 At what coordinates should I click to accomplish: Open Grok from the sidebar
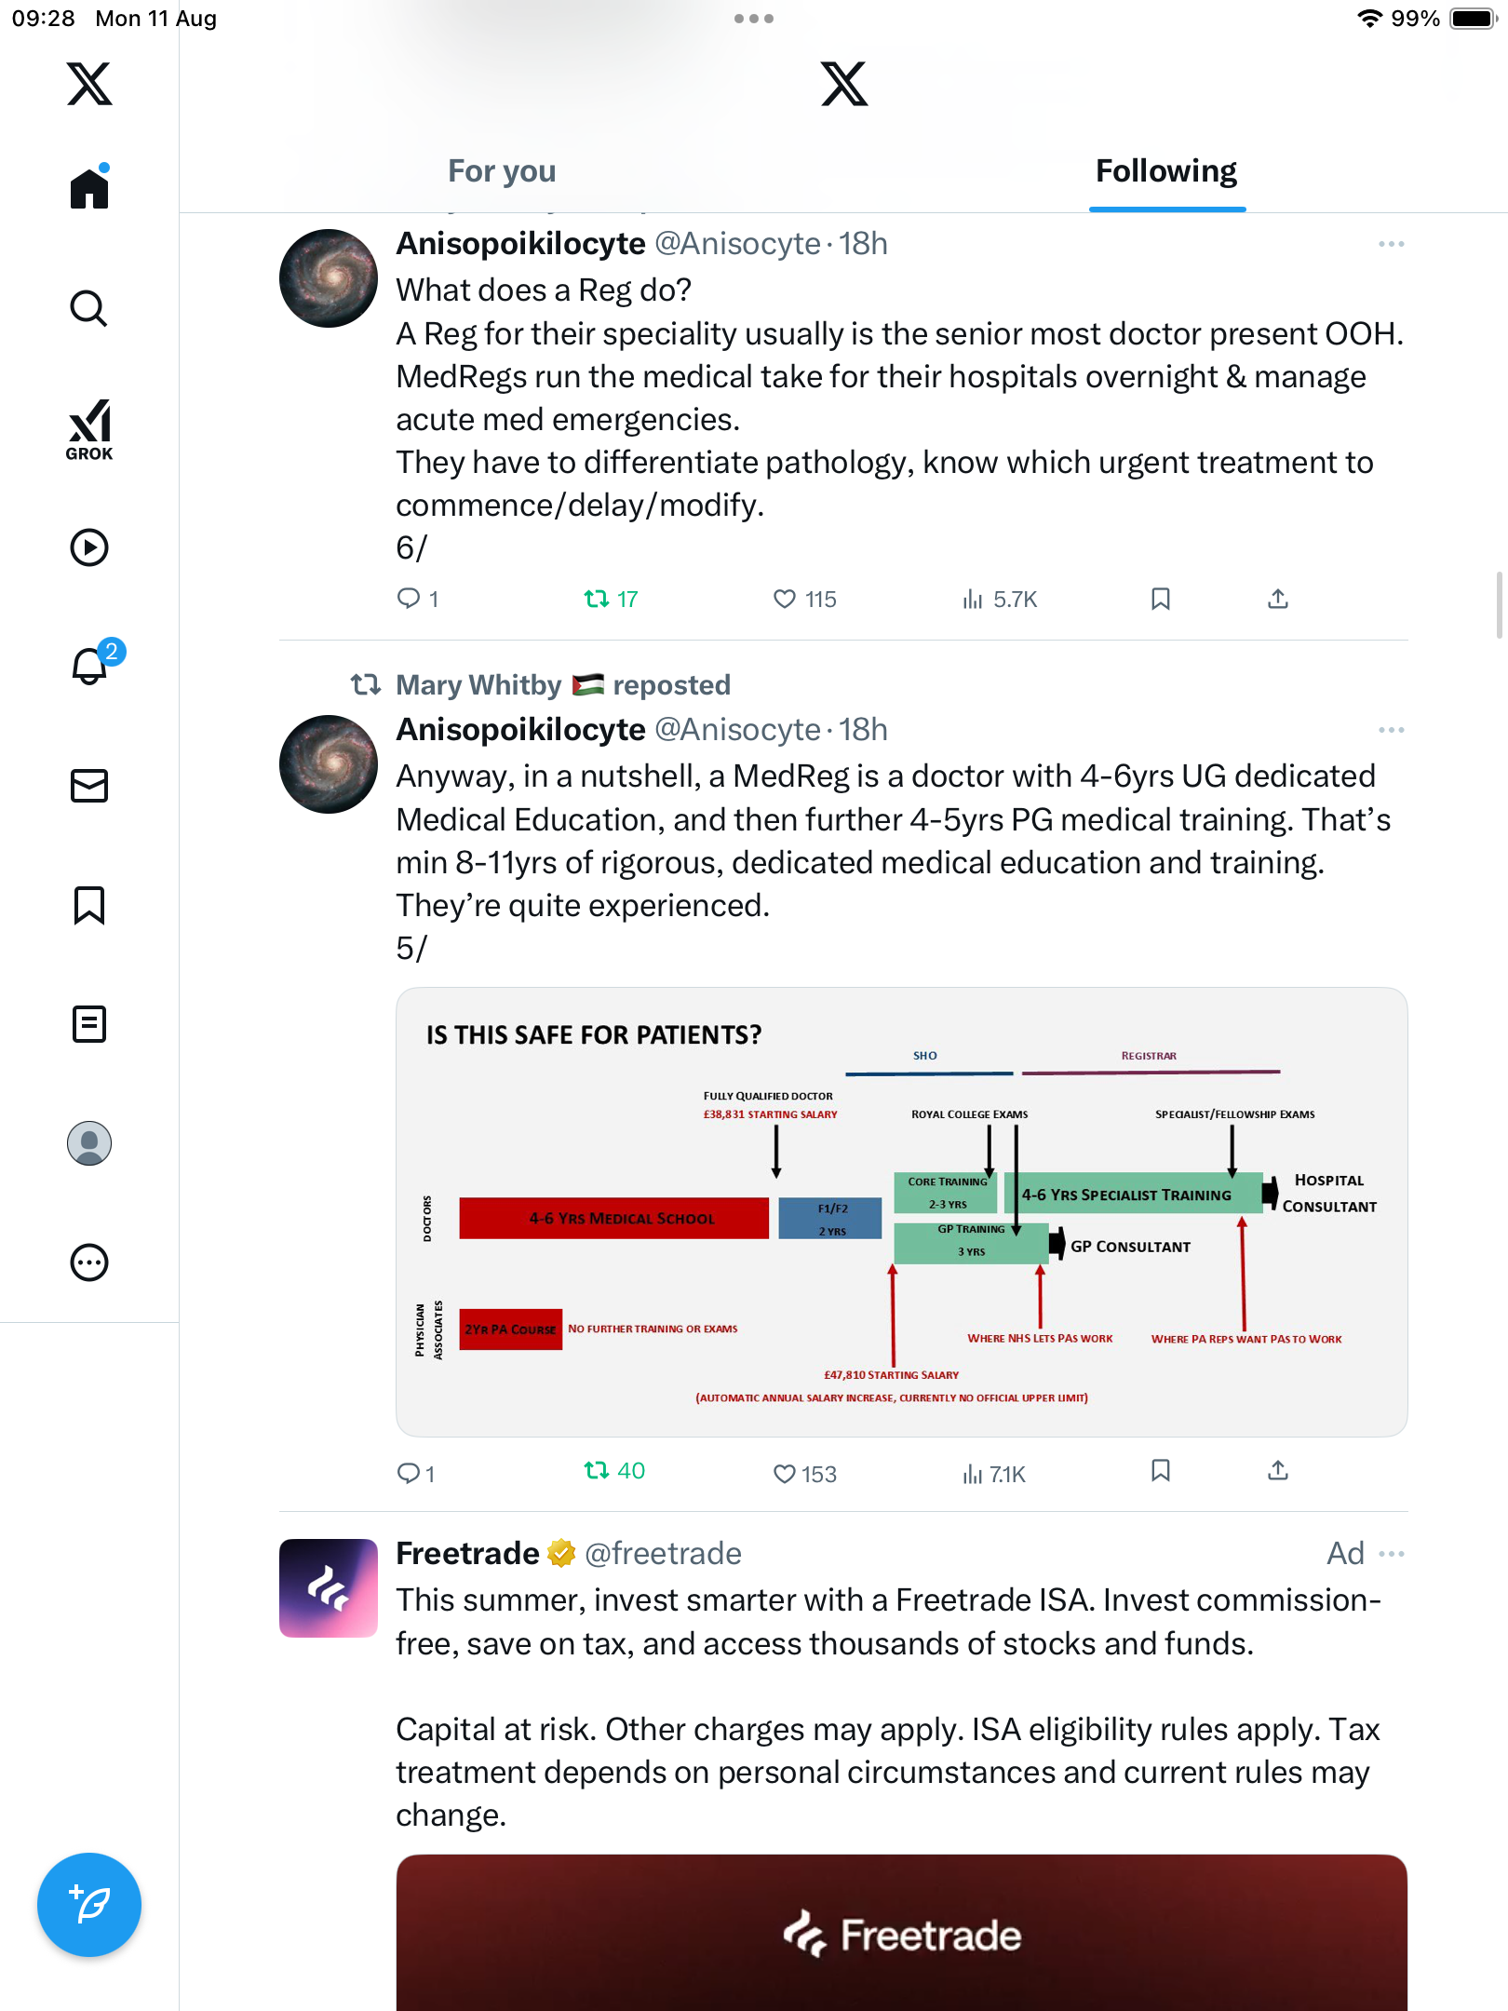(89, 430)
